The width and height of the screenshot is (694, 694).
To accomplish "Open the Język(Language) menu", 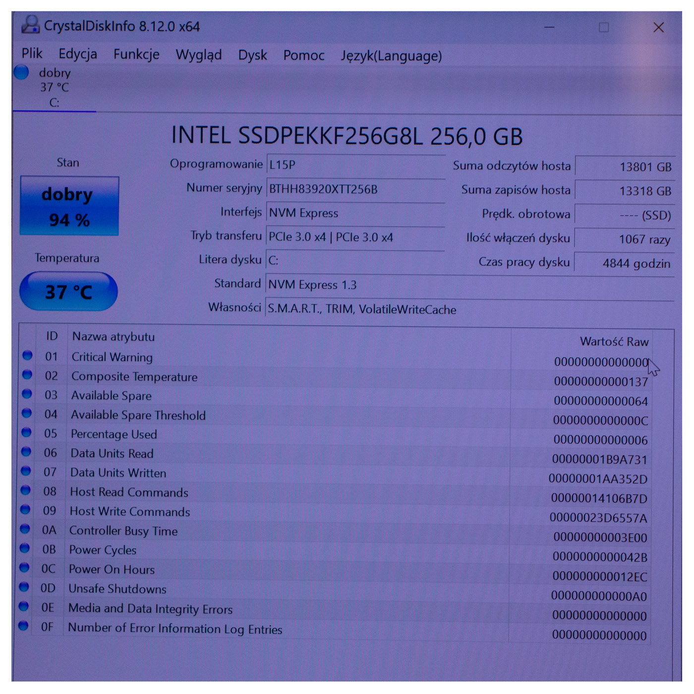I will tap(391, 56).
